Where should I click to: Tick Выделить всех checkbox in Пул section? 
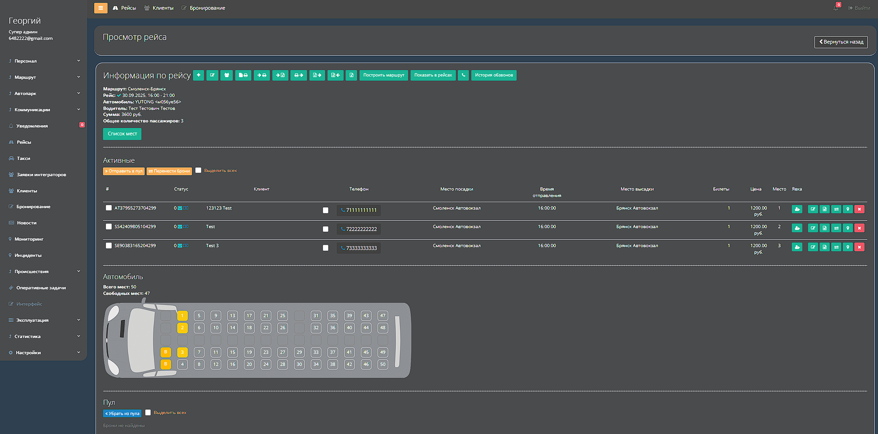tap(148, 412)
